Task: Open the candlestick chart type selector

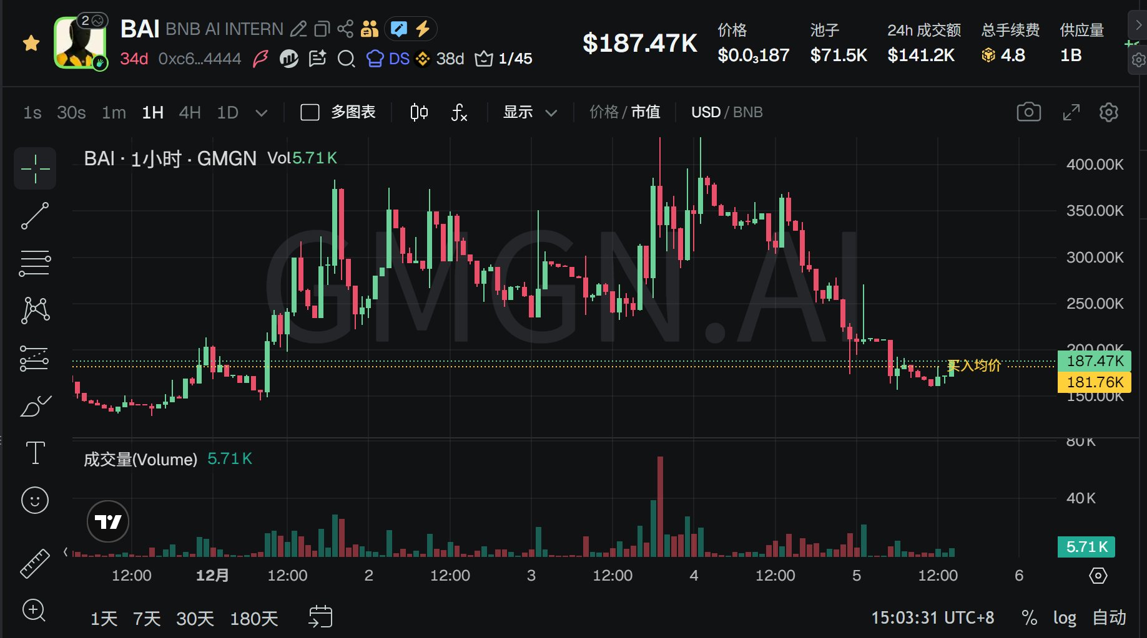Action: coord(419,112)
